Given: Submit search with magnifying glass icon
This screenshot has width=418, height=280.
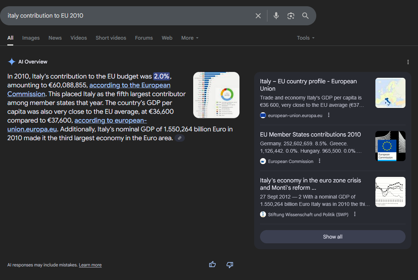Looking at the screenshot, I should [306, 16].
